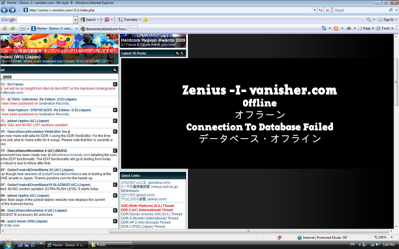This screenshot has height=249, width=399.
Task: Click the Order now link
Action: click(x=12, y=225)
